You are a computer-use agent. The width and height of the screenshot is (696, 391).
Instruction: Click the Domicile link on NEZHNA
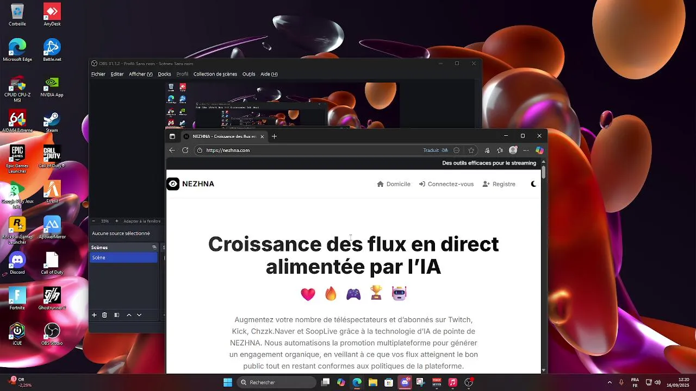394,184
